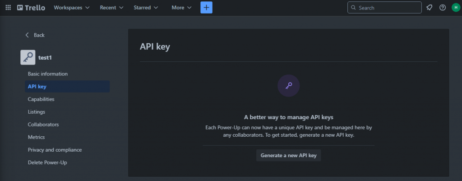The image size is (462, 181).
Task: Open the app switcher grid icon
Action: pyautogui.click(x=8, y=8)
